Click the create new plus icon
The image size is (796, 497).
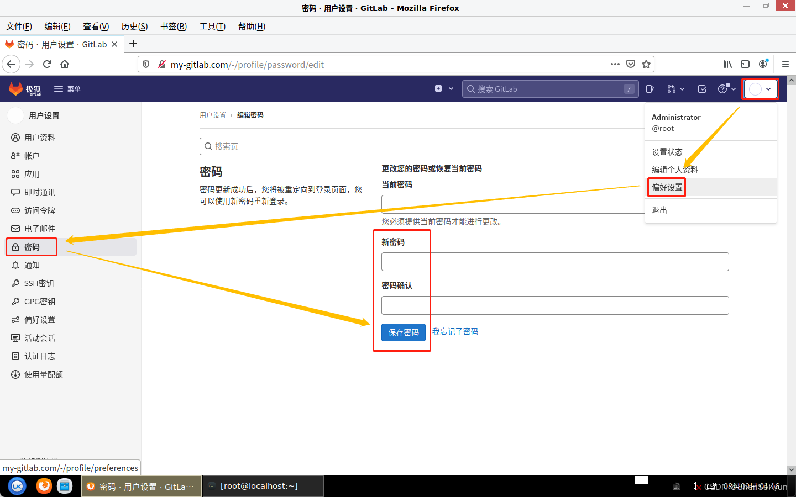(438, 88)
